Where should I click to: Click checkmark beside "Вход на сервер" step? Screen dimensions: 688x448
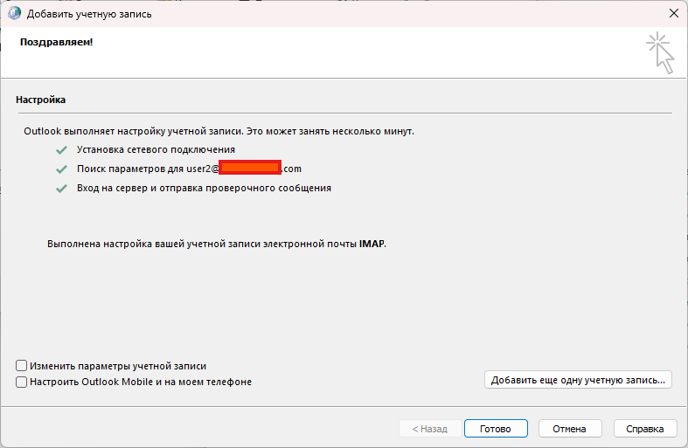[61, 188]
